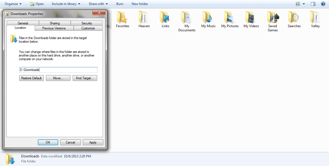This screenshot has width=329, height=166.
Task: Click the Searches folder icon
Action: point(294,17)
